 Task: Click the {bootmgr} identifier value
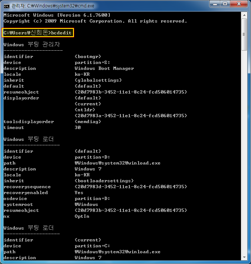88,57
